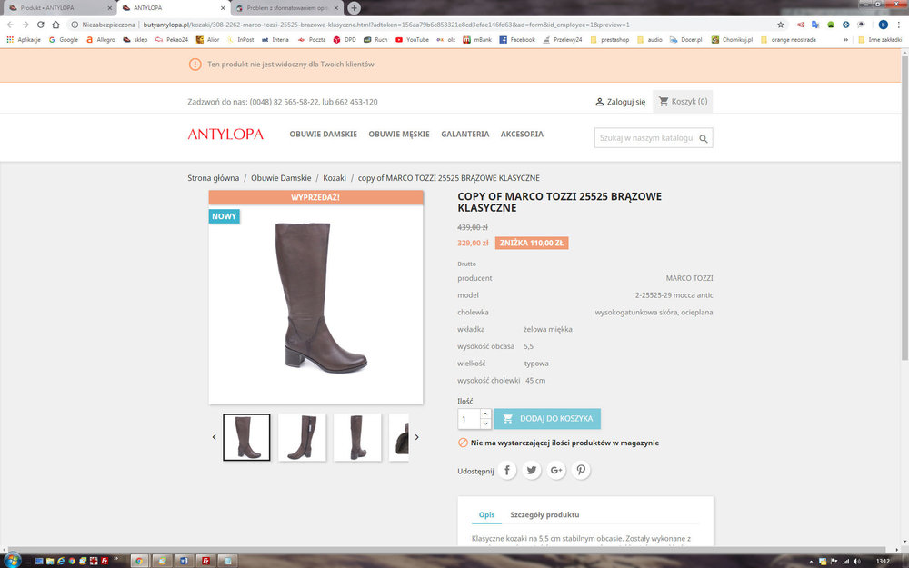Viewport: 909px width, 568px height.
Task: Share on Google Plus icon
Action: (556, 470)
